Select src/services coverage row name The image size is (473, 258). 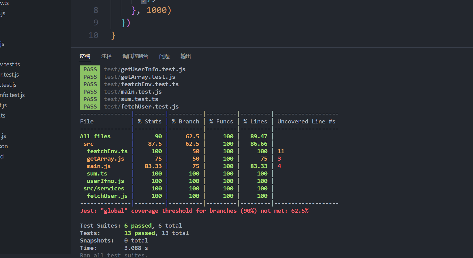tap(104, 189)
